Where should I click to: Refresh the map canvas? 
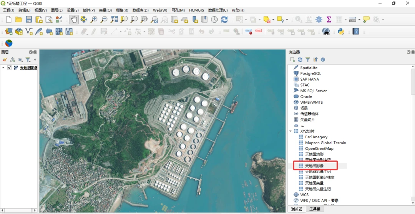224,20
